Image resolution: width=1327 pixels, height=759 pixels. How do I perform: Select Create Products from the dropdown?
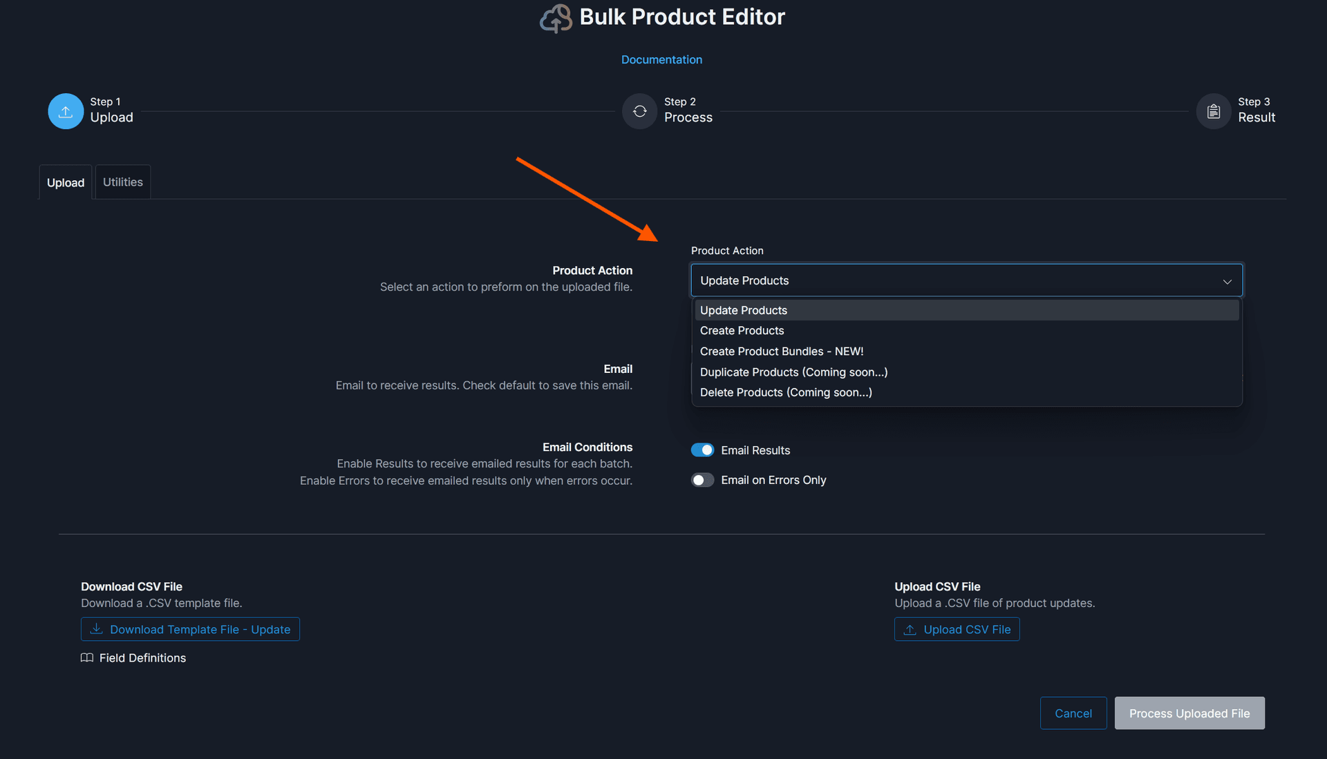tap(742, 330)
